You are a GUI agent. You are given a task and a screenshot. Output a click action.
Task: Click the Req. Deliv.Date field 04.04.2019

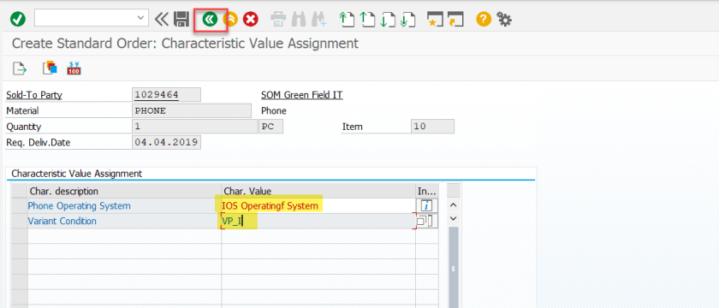coord(166,142)
